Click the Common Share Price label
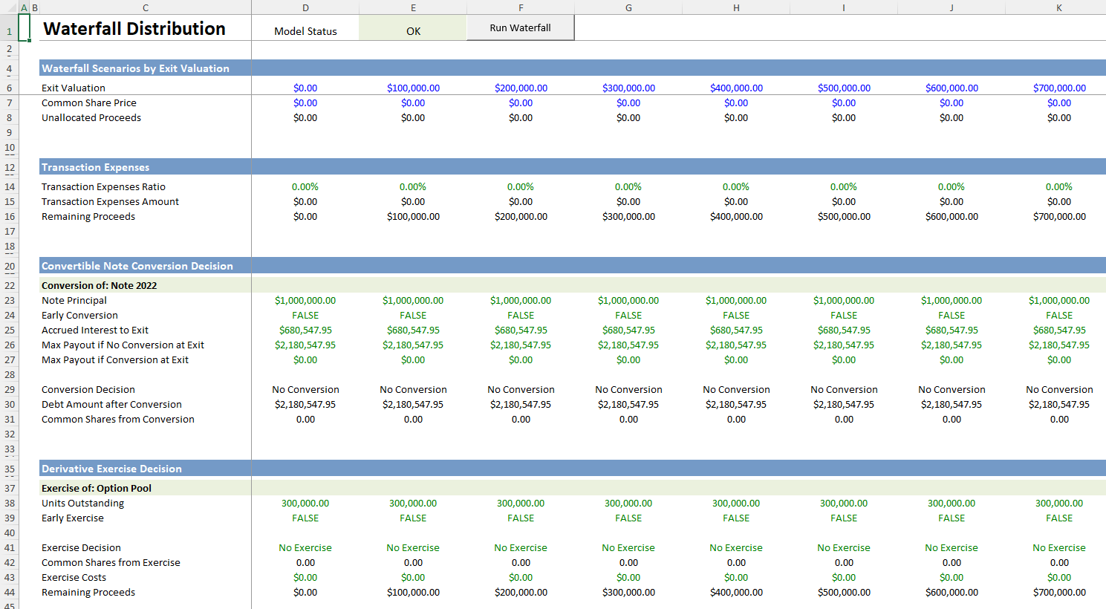The width and height of the screenshot is (1106, 609). coord(89,102)
